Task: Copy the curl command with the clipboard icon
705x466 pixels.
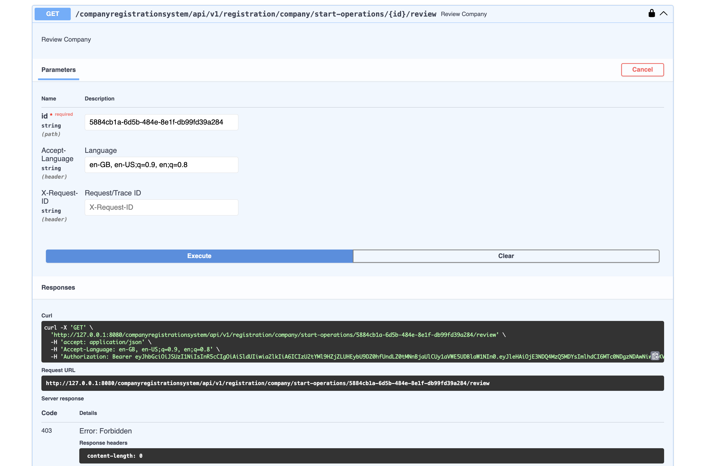Action: coord(655,356)
